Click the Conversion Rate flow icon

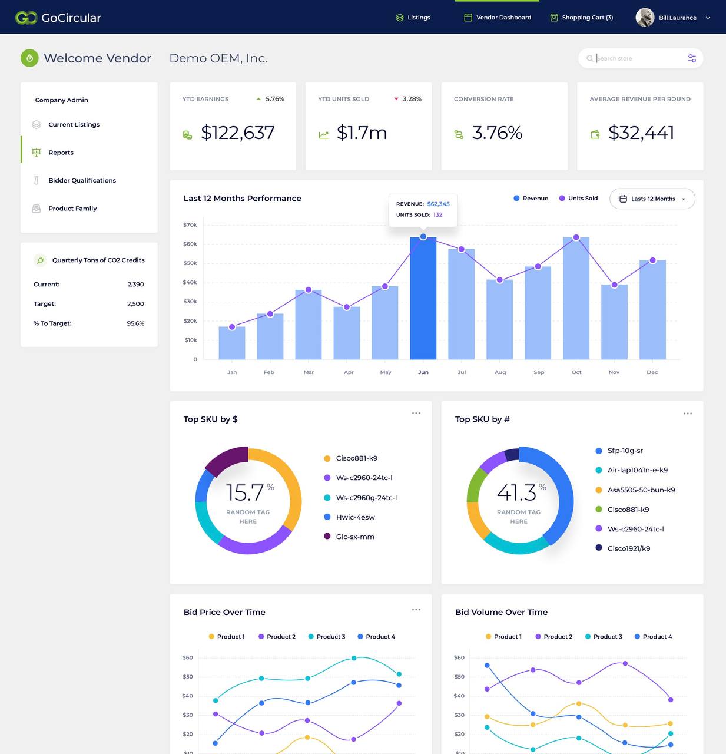tap(459, 135)
